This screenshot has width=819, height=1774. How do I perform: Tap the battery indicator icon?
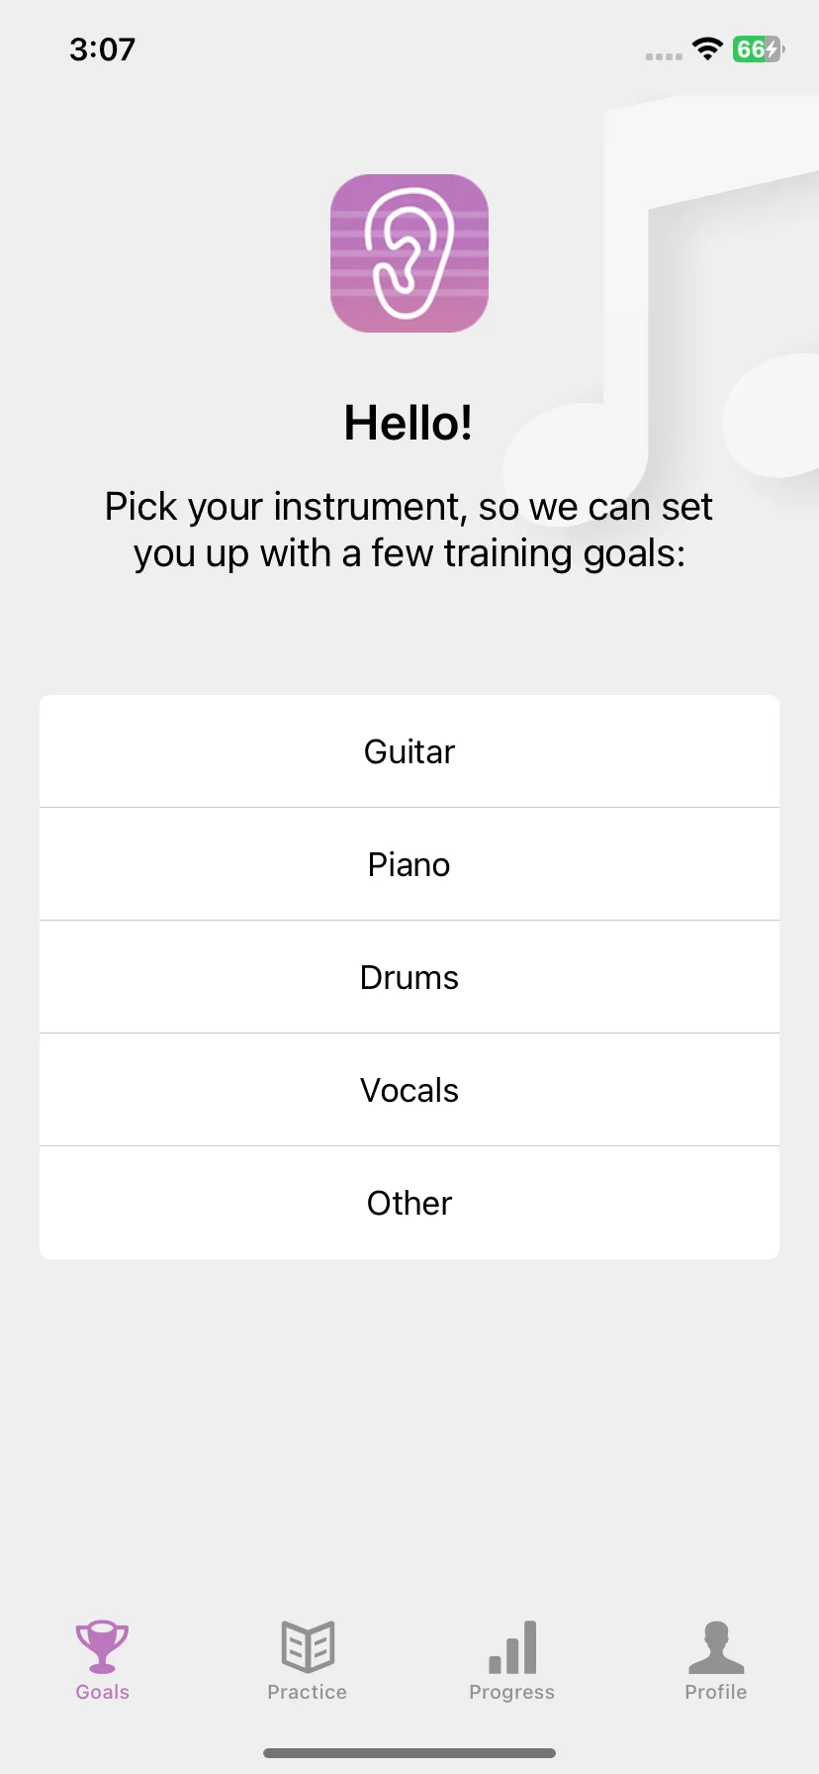click(759, 49)
